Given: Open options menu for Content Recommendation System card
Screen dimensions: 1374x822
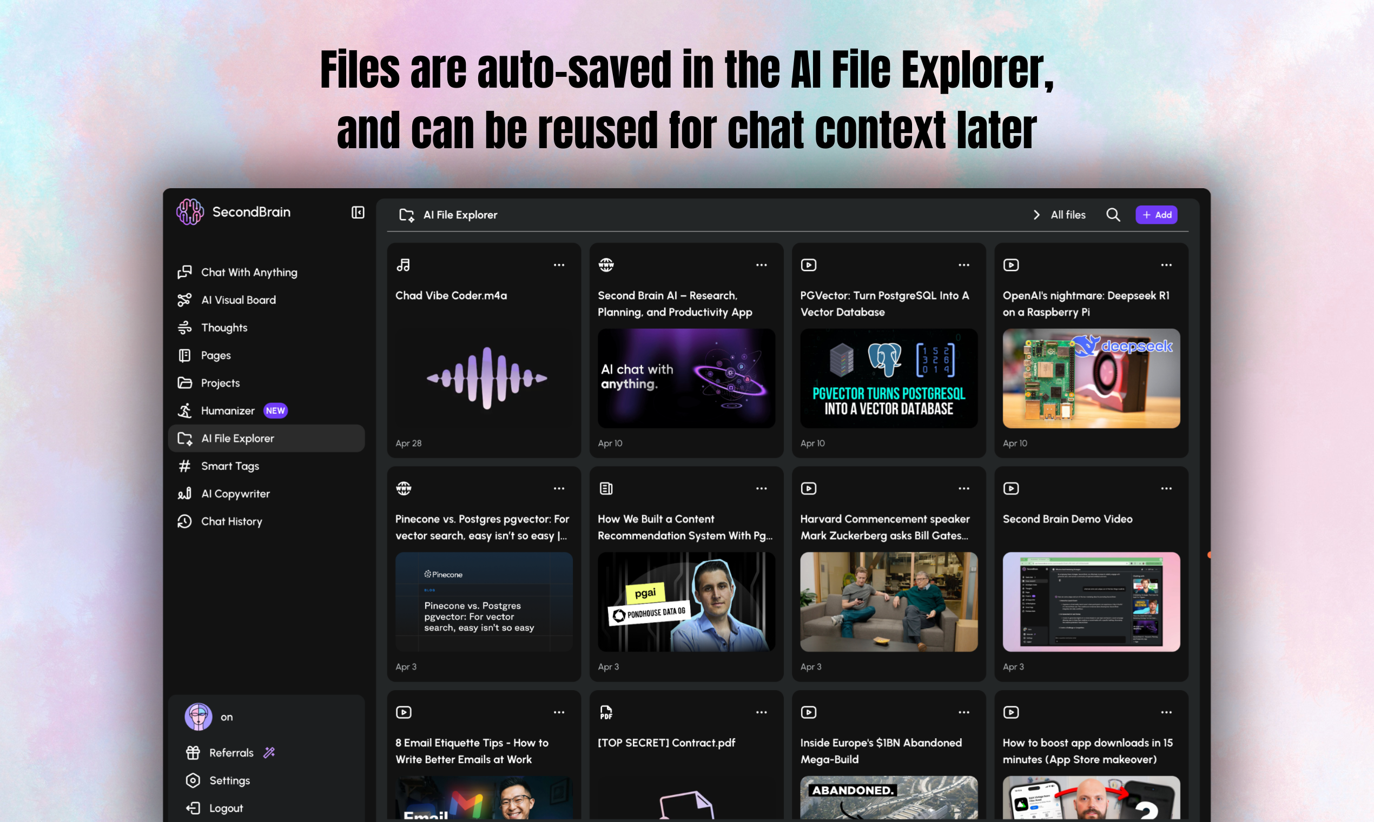Looking at the screenshot, I should pos(761,488).
